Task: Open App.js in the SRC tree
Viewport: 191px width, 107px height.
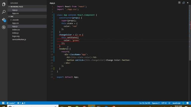Action: pos(27,26)
